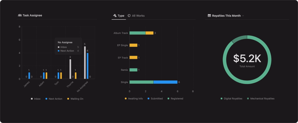Click Adam's Waiting On yellow bar
The height and width of the screenshot is (123, 298).
[x=46, y=75]
